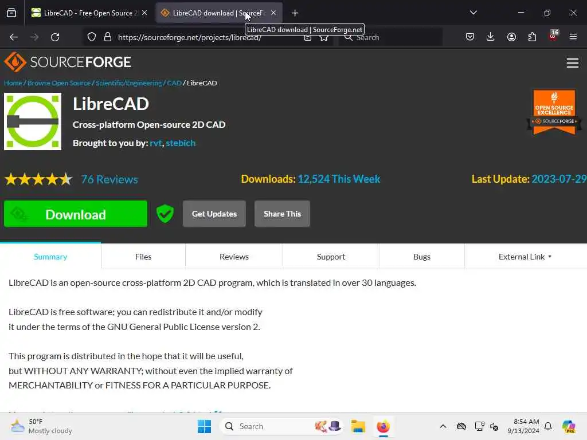The image size is (587, 440).
Task: Click the Get Updates button
Action: [214, 214]
